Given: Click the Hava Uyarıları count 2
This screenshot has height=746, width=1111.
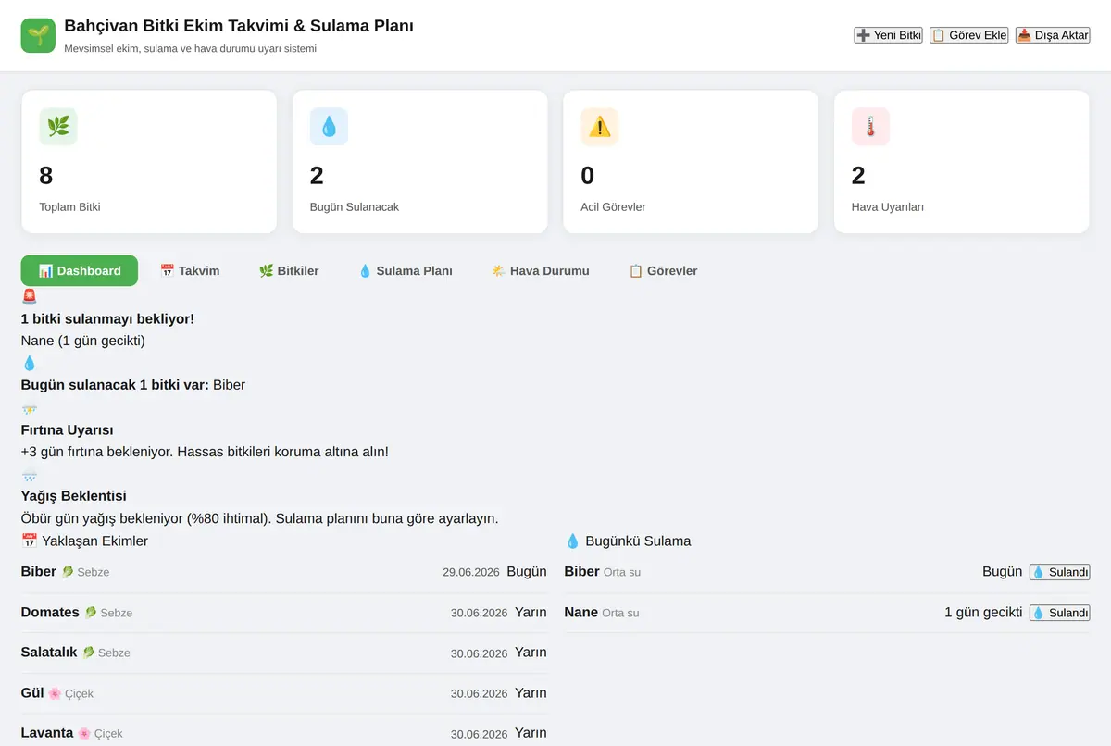Looking at the screenshot, I should pyautogui.click(x=858, y=175).
